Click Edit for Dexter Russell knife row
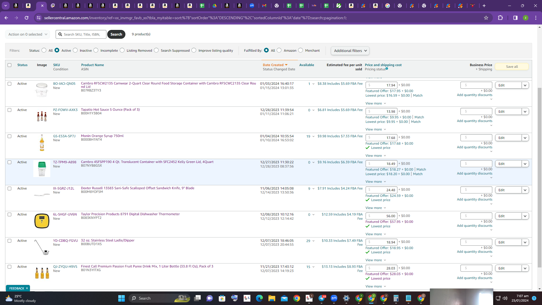 (508, 190)
